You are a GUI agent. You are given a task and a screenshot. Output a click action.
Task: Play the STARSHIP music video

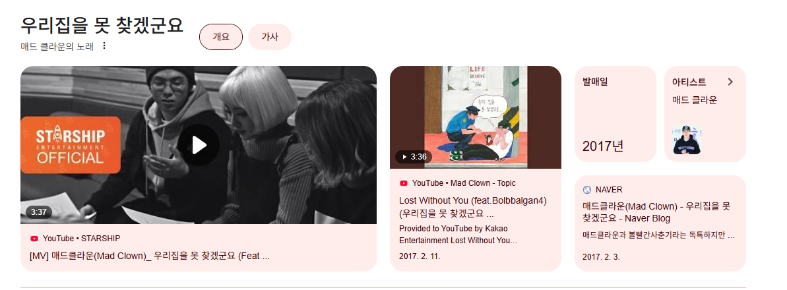click(199, 145)
